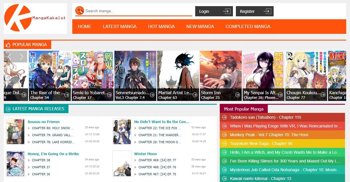Click arrow icon beside Kawaii nante kiitenai
The height and width of the screenshot is (182, 350).
click(x=224, y=179)
